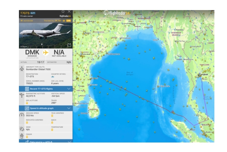Star the T7GTS flight as favorite
This screenshot has height=152, width=227.
click(x=63, y=11)
